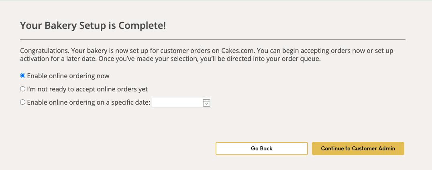Click Continue to Customer Admin button
Image resolution: width=432 pixels, height=170 pixels.
click(358, 148)
